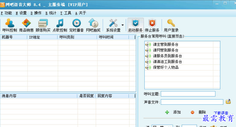Focus the 呼叫主题 input field
Screen dimensions: 236x127
click(x=188, y=94)
